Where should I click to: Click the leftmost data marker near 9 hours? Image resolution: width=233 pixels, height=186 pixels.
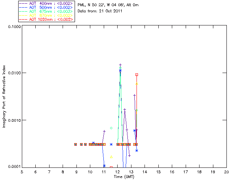tap(75, 144)
